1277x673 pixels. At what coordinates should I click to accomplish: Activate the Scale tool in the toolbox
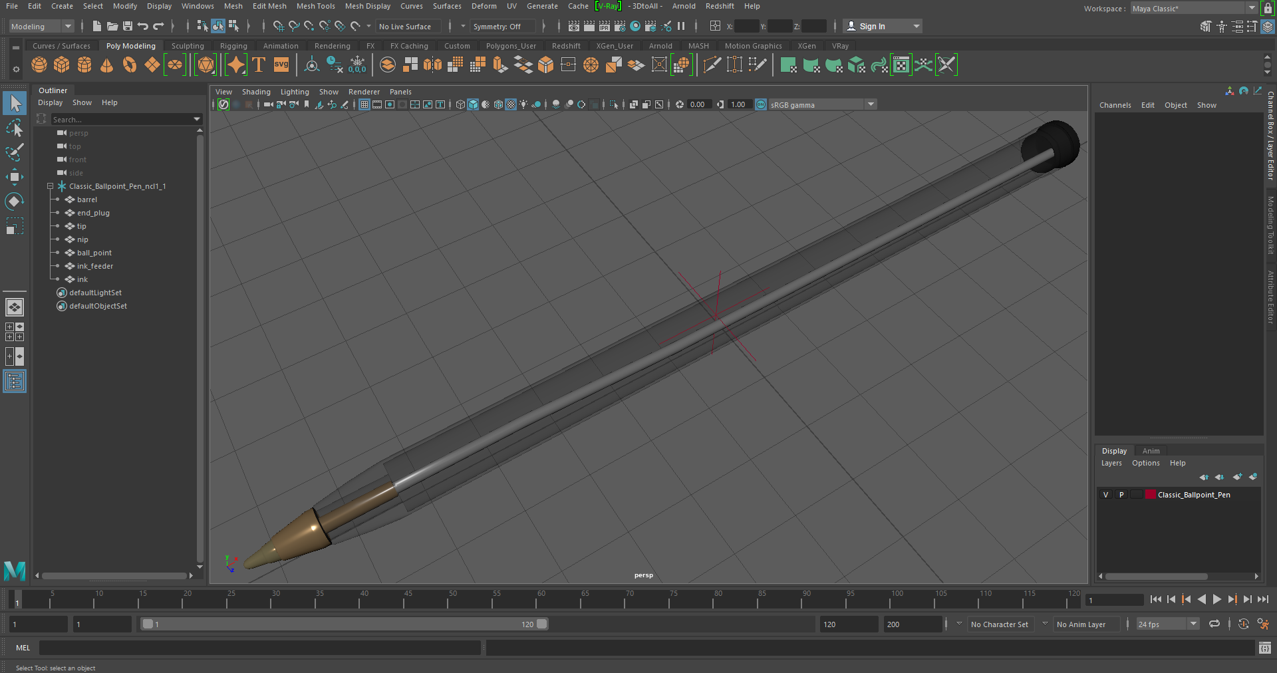pos(15,225)
